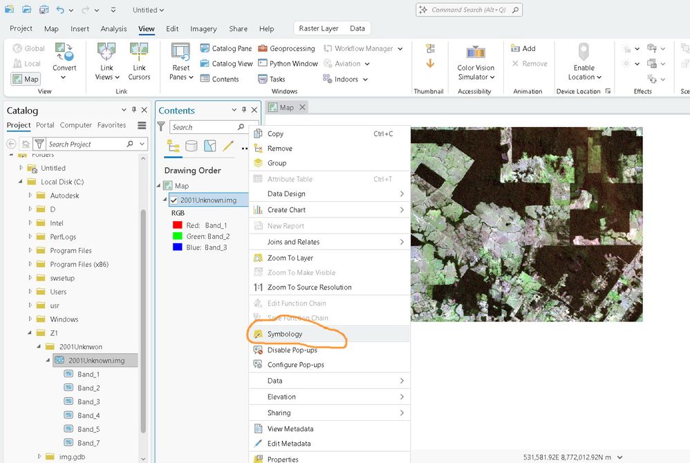
Task: Click the Save Project icon
Action: 44,10
